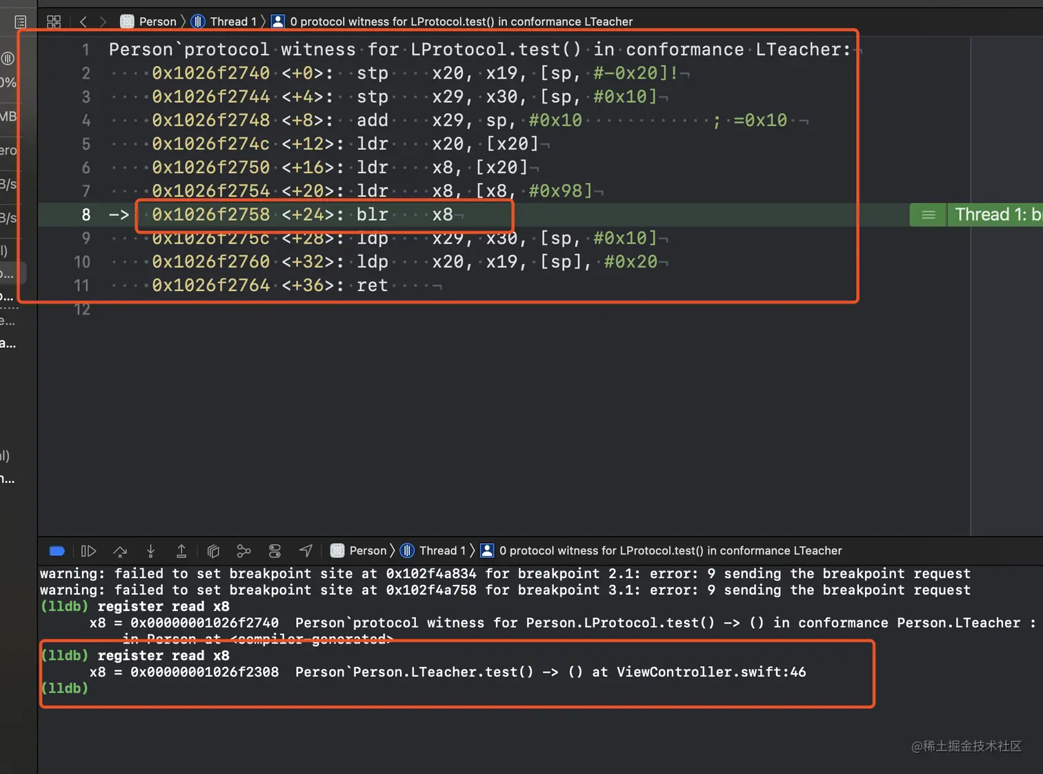The height and width of the screenshot is (774, 1043).
Task: Click breakpoint 3.1 warning in console
Action: pyautogui.click(x=505, y=591)
